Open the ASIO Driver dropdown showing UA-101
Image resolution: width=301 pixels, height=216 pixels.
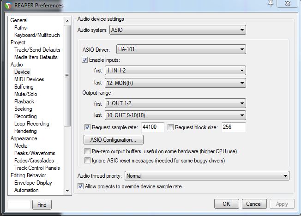click(181, 49)
